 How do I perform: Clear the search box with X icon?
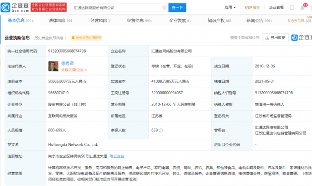pyautogui.click(x=164, y=7)
